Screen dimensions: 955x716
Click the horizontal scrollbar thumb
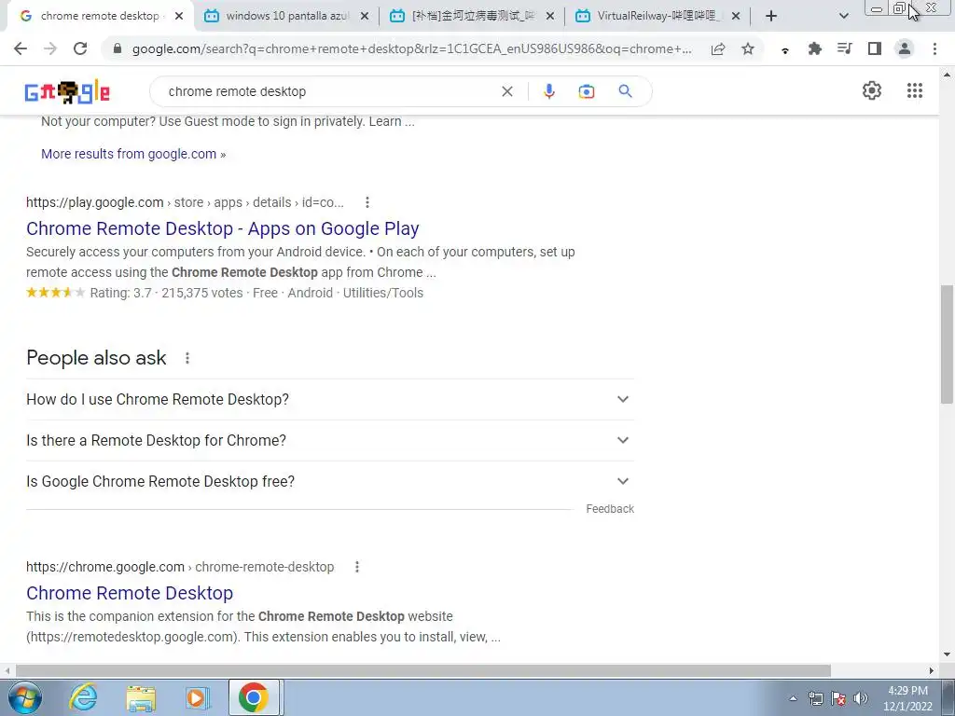coord(423,670)
